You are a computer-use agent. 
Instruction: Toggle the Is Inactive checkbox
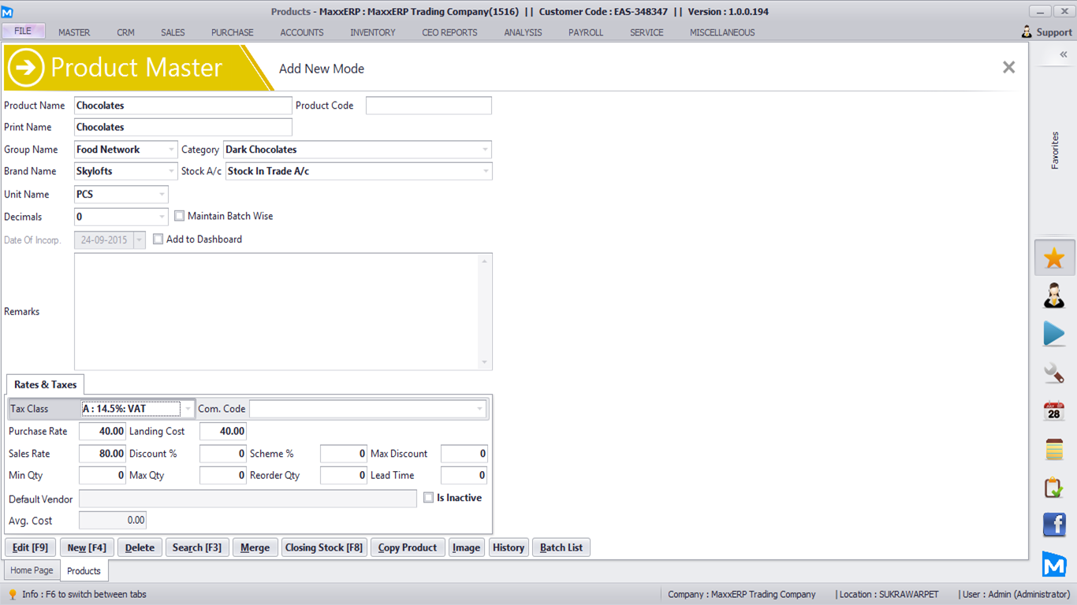(x=429, y=498)
